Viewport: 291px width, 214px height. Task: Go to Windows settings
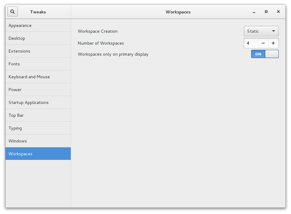click(x=38, y=141)
